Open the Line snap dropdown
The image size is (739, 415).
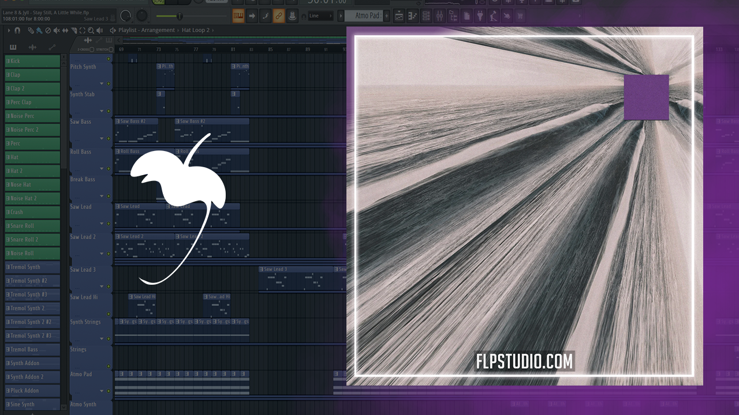pyautogui.click(x=320, y=16)
